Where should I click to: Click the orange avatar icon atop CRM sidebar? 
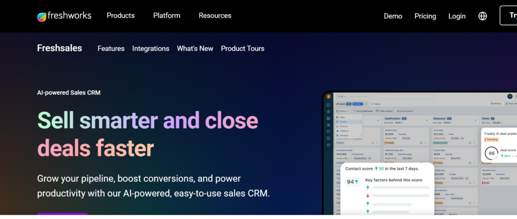[328, 96]
